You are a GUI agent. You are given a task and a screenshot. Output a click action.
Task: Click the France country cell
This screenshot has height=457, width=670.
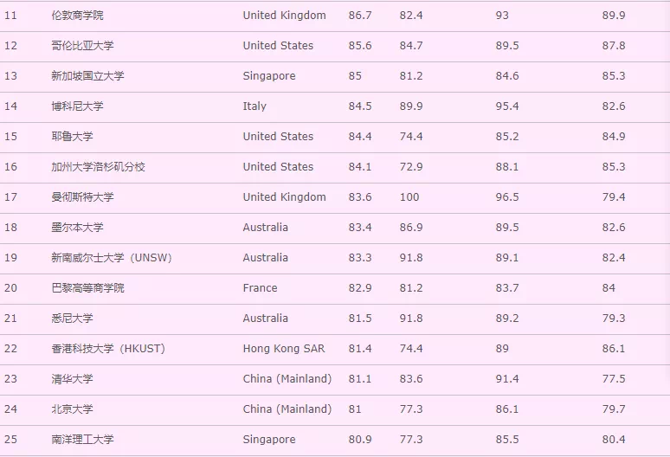coord(260,288)
